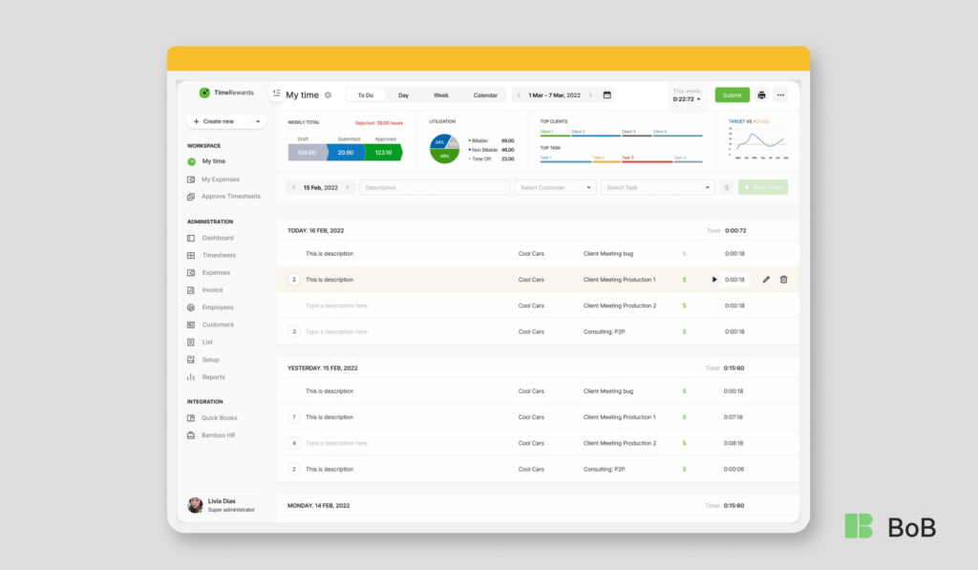This screenshot has width=978, height=570.
Task: Collapse the sidebar with the menu icon
Action: (276, 95)
